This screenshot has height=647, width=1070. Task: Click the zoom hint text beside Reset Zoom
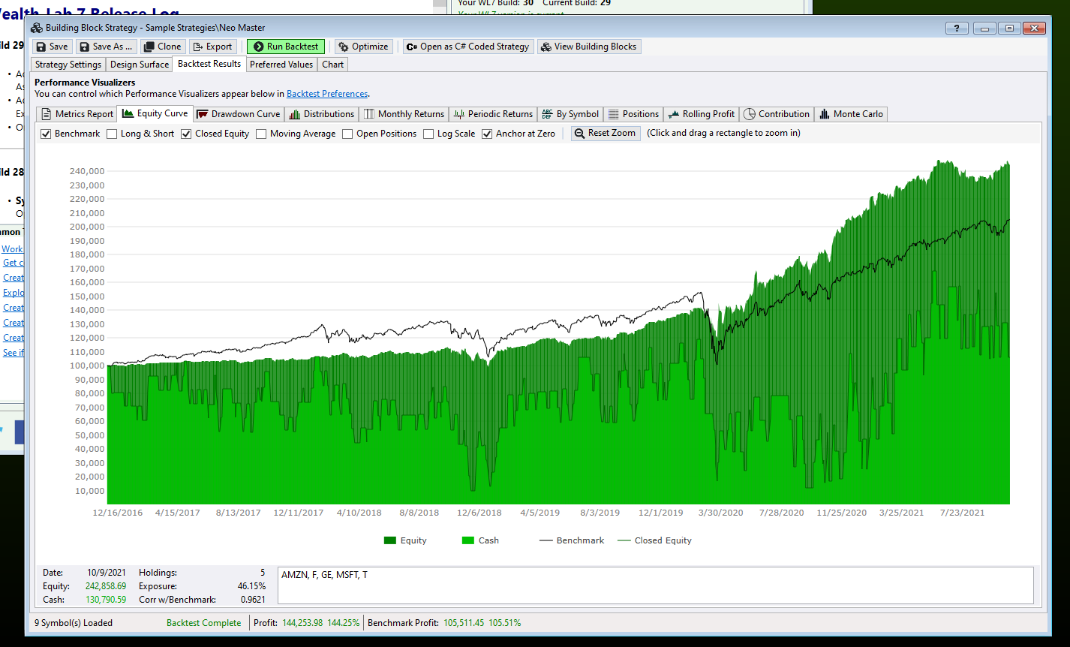click(723, 133)
